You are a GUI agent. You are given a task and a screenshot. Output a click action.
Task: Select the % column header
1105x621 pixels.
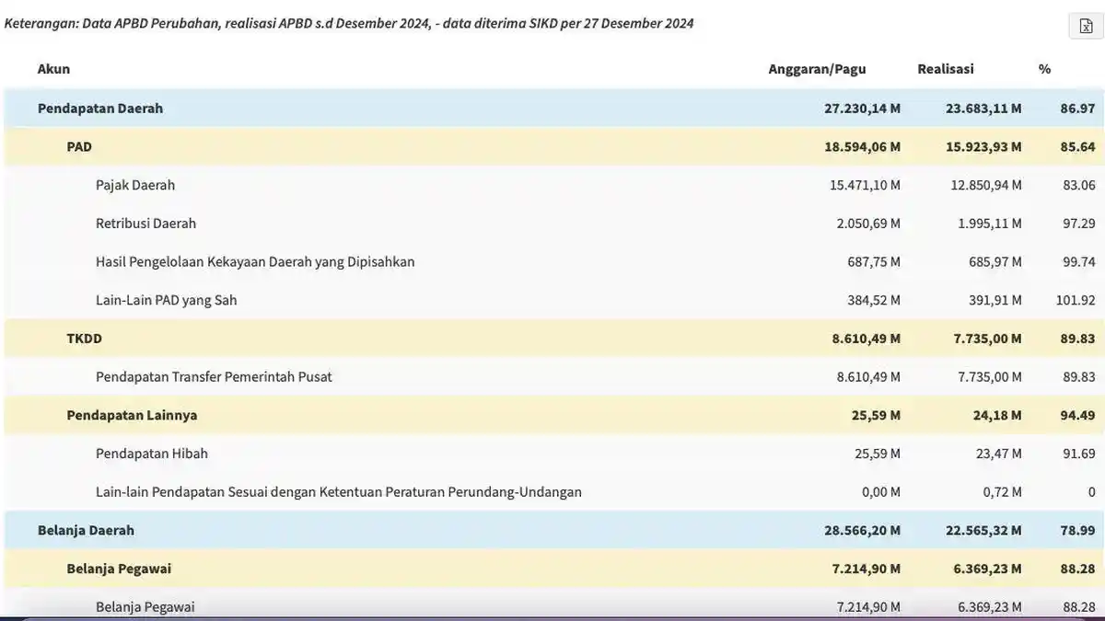(1044, 69)
